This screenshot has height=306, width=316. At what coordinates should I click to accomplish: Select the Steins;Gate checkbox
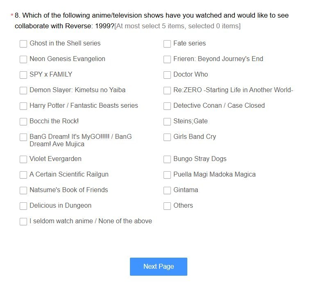point(167,122)
